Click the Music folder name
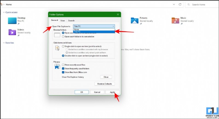219x119 pixels. click(183, 18)
